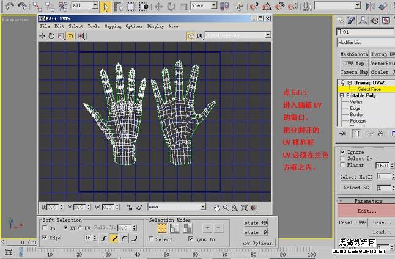The width and height of the screenshot is (395, 259).
Task: Select edge sub-object selection mode
Action: tap(174, 228)
